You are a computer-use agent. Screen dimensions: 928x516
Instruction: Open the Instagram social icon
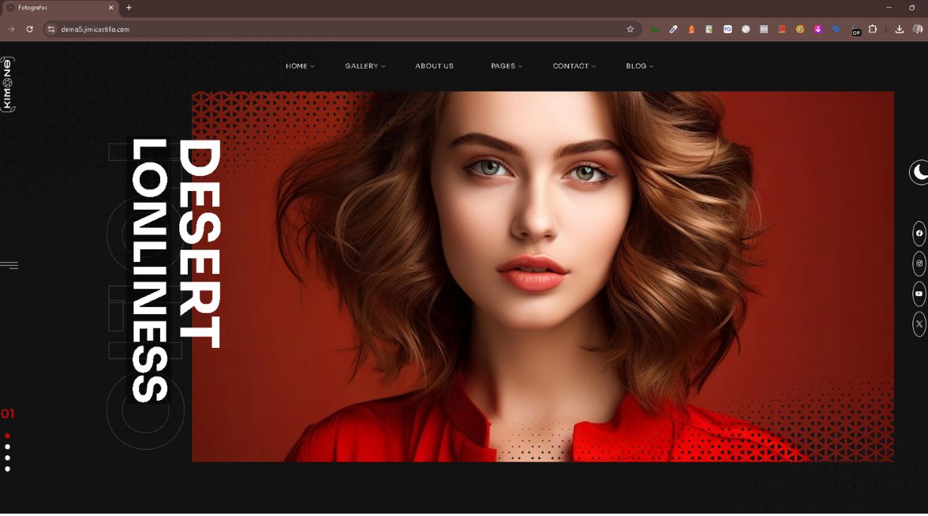coord(919,264)
